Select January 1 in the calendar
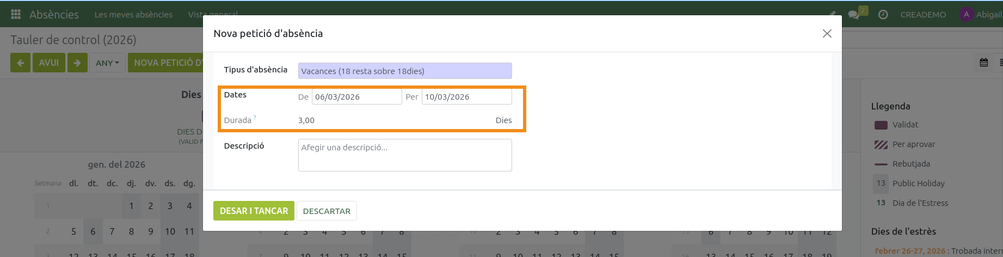 [x=131, y=206]
